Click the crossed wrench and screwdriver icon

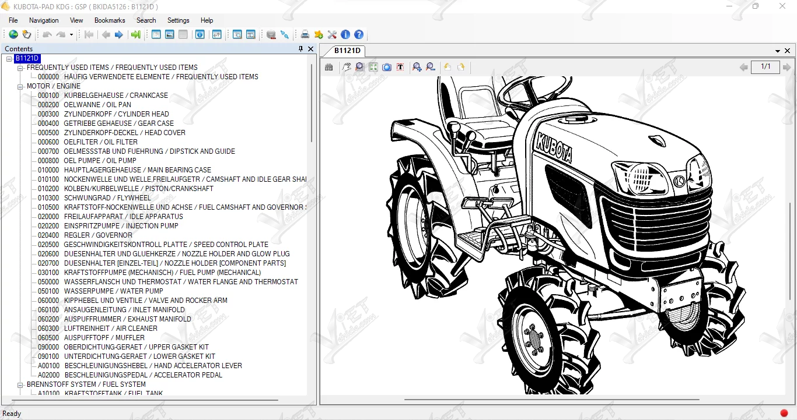click(x=332, y=35)
